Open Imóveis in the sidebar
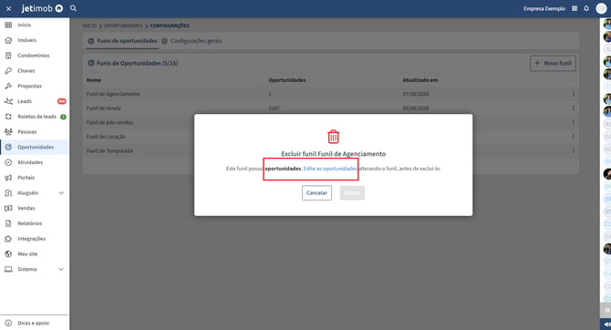The height and width of the screenshot is (330, 611). tap(26, 40)
